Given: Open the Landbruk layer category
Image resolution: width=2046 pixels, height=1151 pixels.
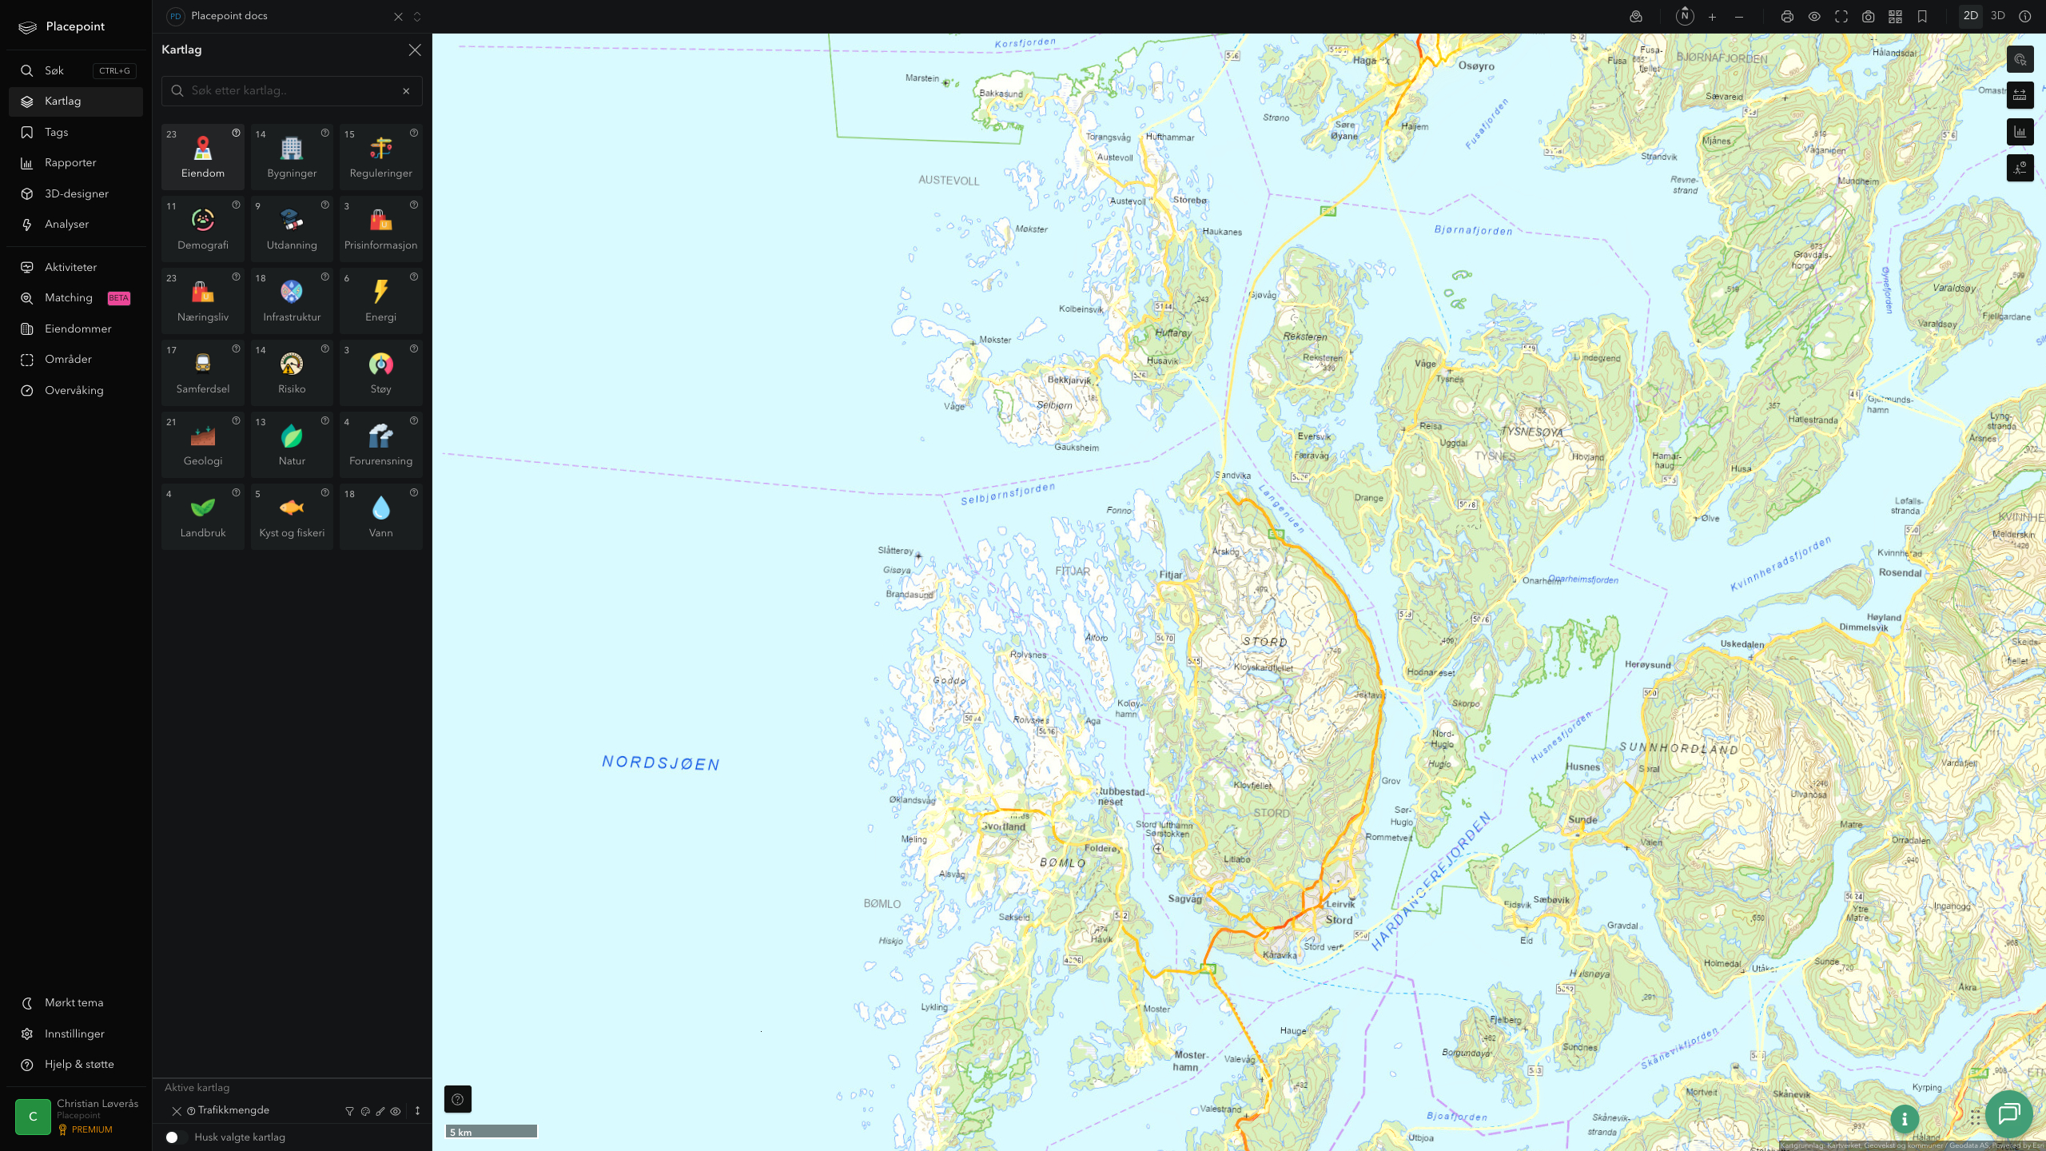Looking at the screenshot, I should [x=203, y=516].
